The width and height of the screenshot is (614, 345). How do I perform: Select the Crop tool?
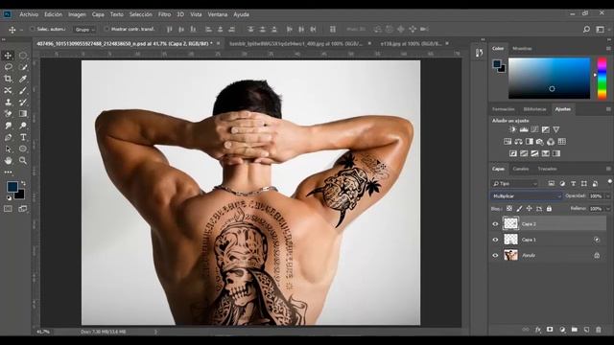[x=8, y=79]
